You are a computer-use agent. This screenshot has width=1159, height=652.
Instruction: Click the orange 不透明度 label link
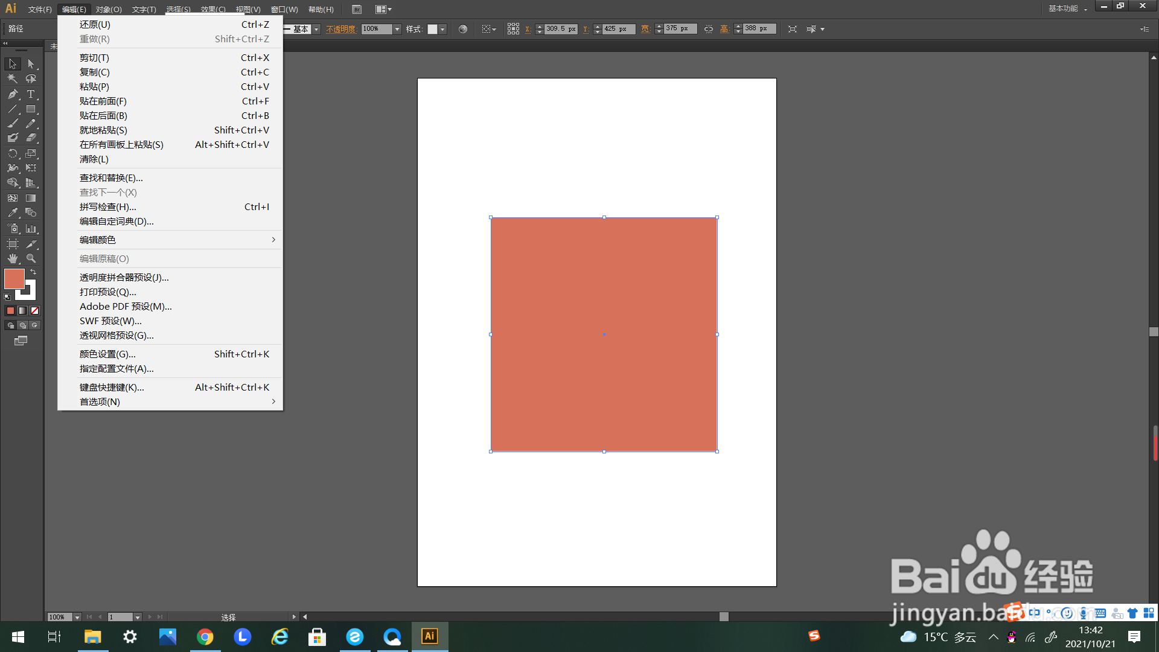(340, 29)
